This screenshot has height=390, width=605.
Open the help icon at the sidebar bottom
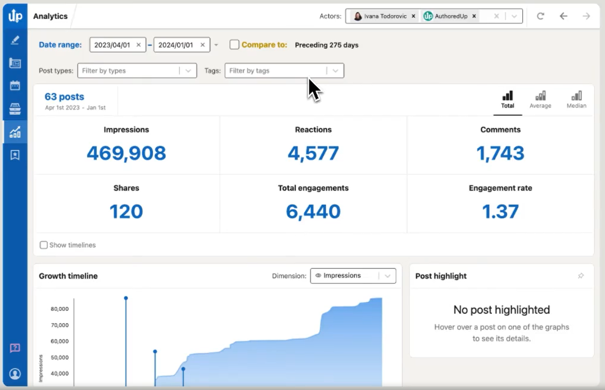15,348
